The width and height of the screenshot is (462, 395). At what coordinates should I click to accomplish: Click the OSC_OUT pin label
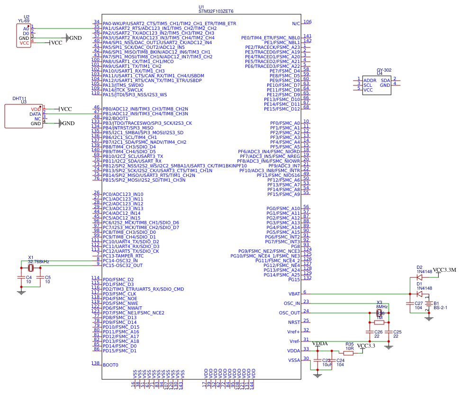pyautogui.click(x=290, y=313)
